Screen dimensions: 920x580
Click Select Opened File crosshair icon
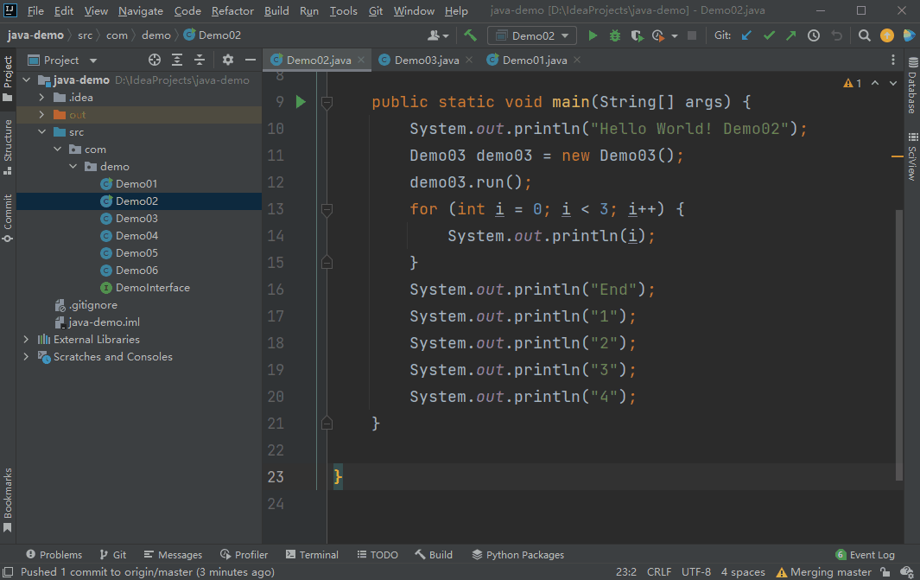click(x=155, y=60)
